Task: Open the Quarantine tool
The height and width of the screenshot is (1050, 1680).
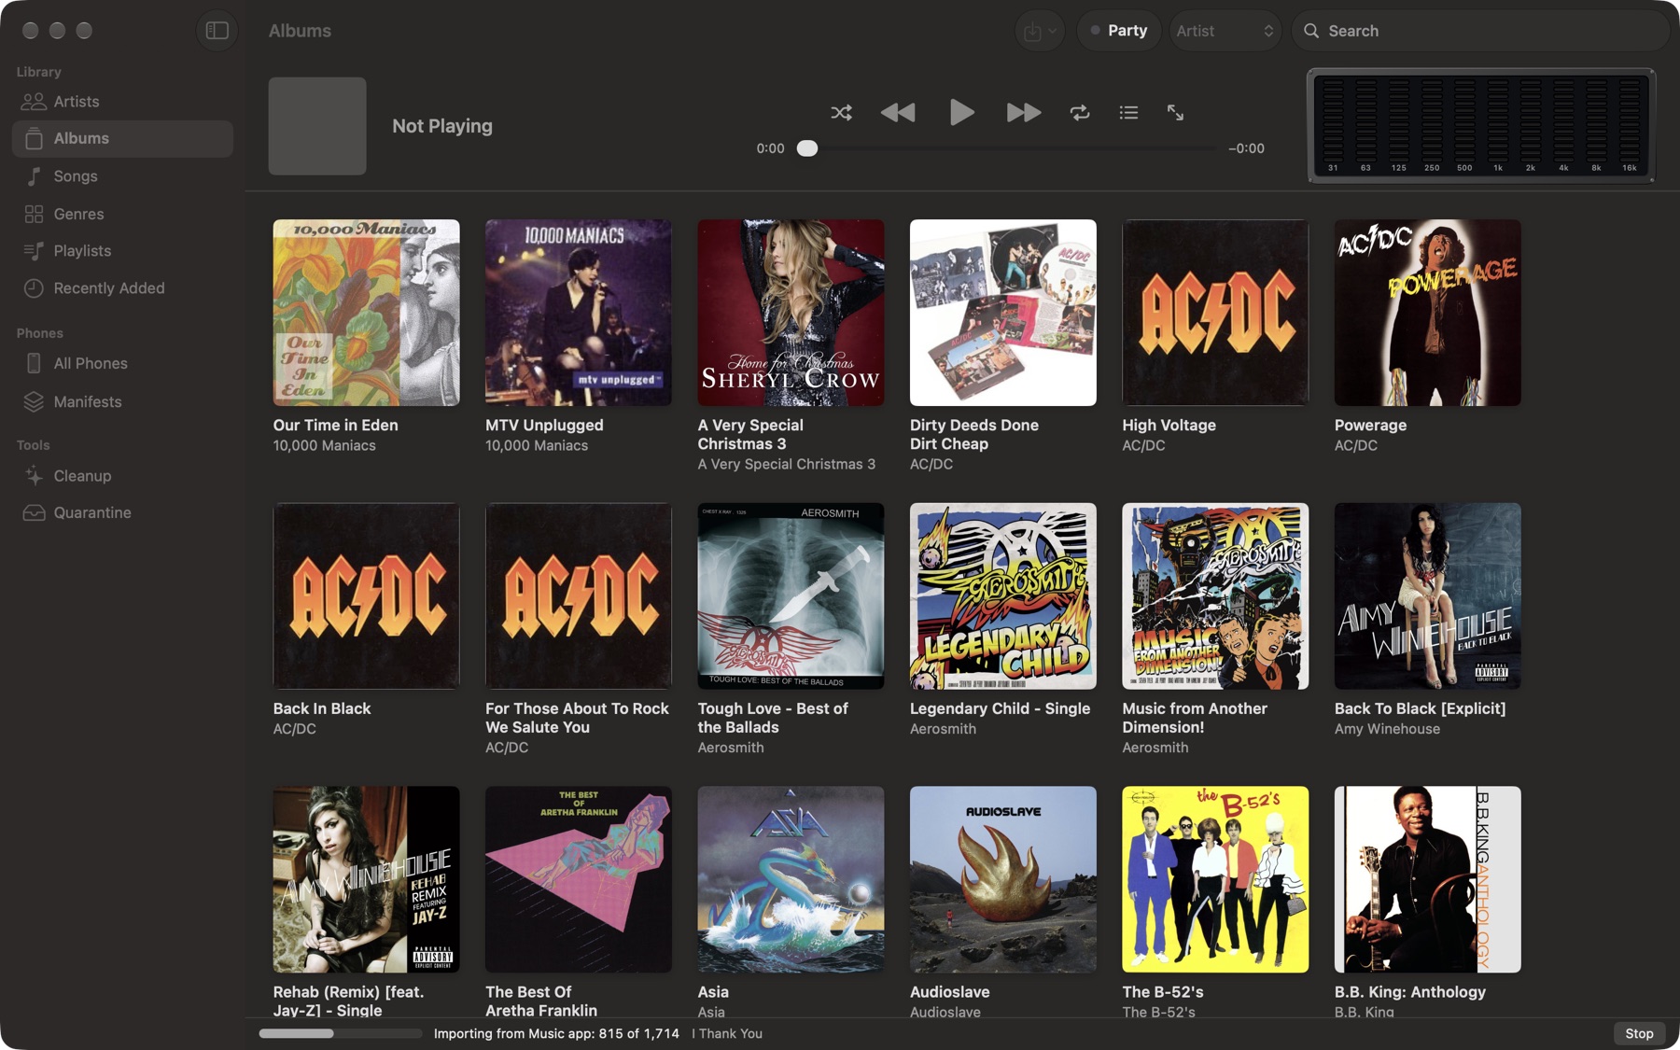Action: tap(122, 513)
